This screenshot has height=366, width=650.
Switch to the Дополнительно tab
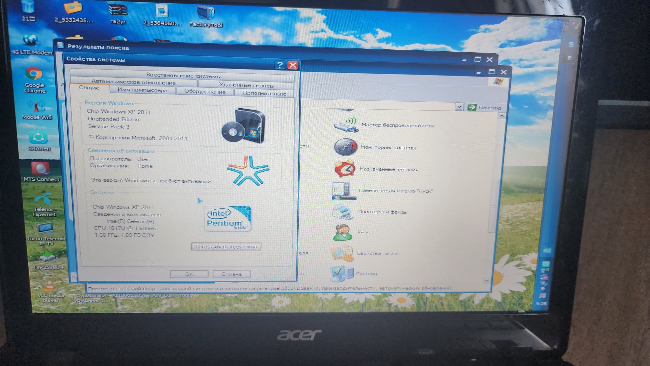(264, 93)
